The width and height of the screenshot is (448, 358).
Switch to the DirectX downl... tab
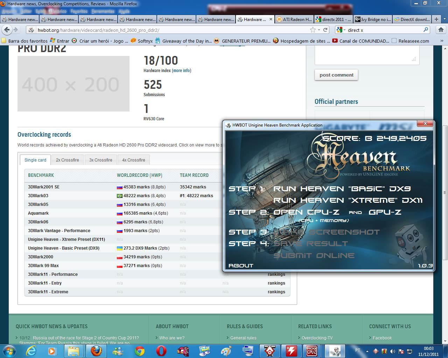point(412,19)
